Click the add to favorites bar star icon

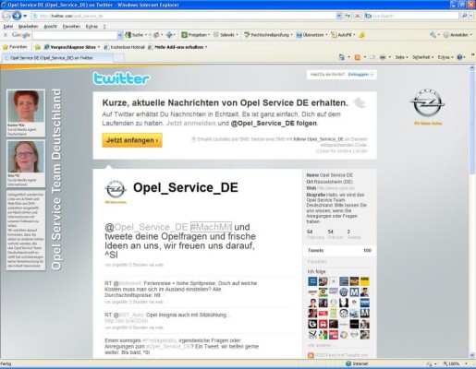(38, 47)
